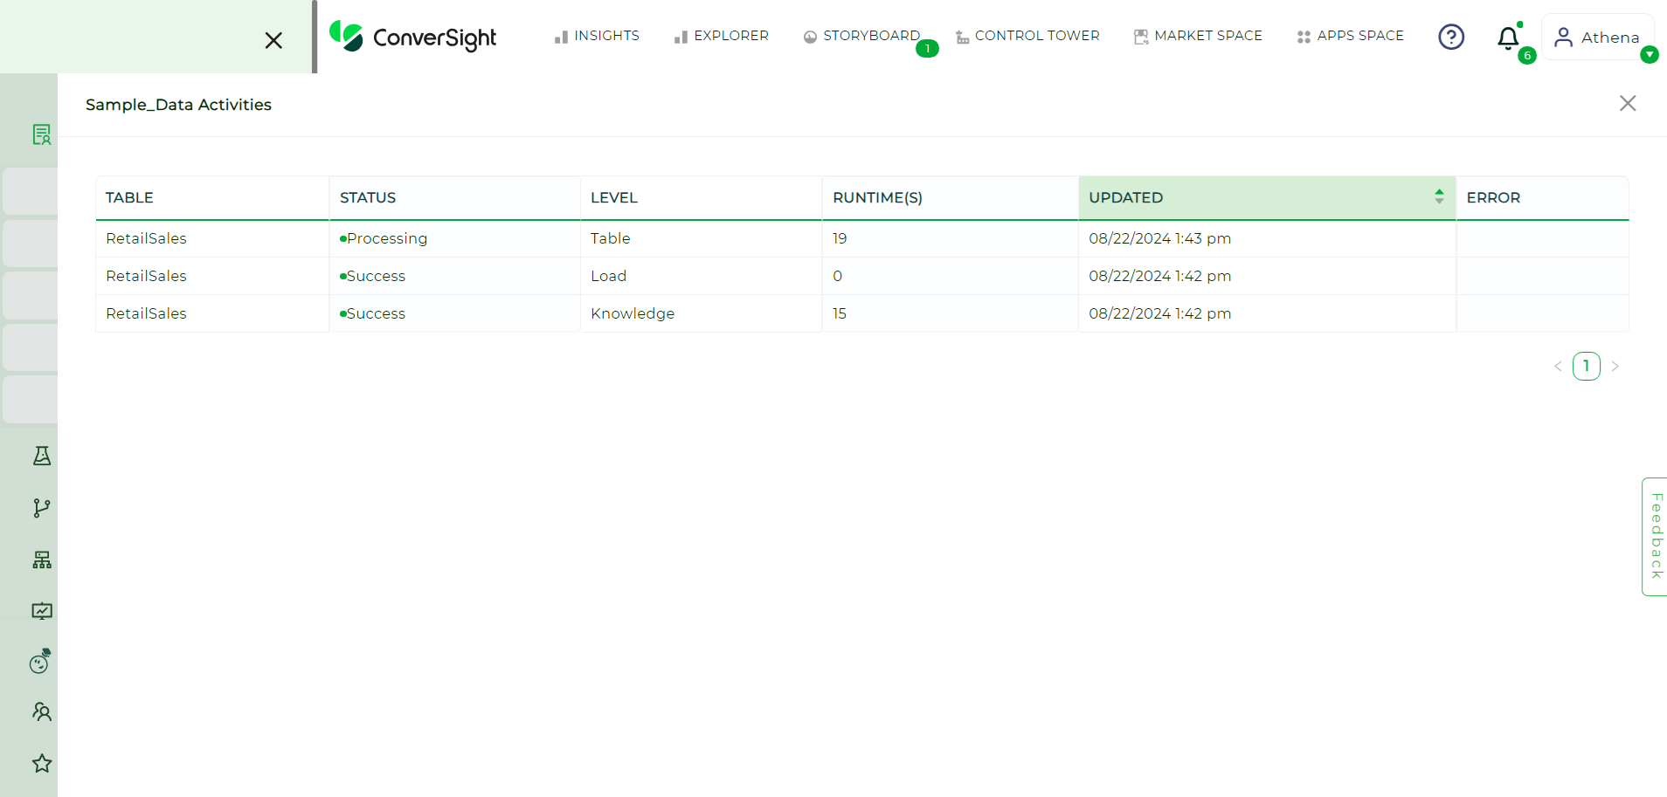
Task: Sort by the UPDATED column arrows
Action: [x=1439, y=196]
